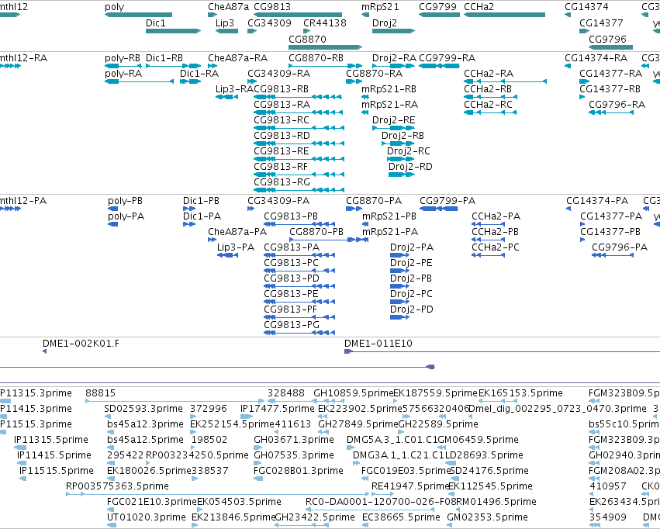Click the mRpS21-PA protein
660x529 pixels.
(x=365, y=240)
